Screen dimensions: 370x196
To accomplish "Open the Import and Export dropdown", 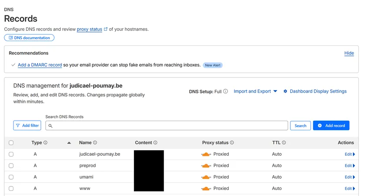I will tap(255, 91).
